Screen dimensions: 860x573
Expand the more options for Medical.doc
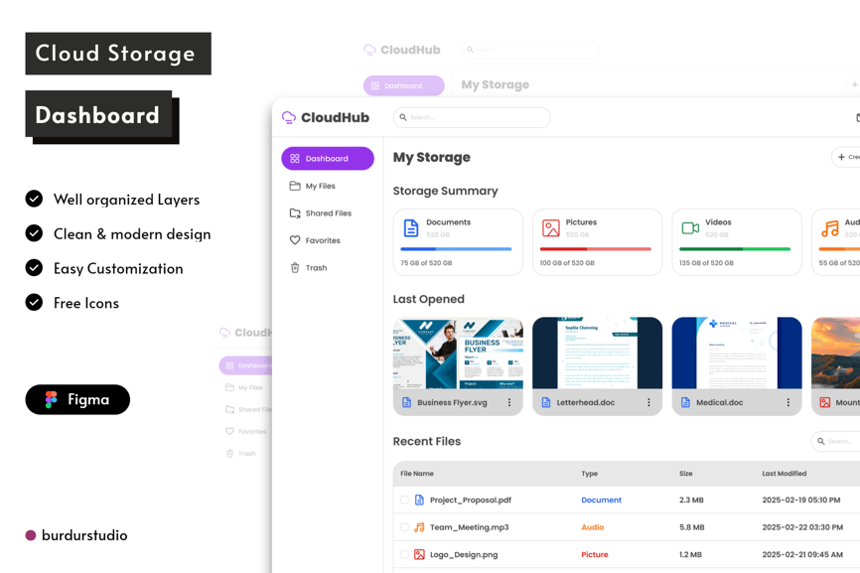tap(788, 403)
